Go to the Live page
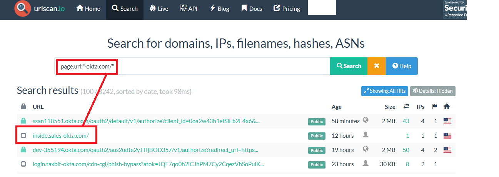 [159, 8]
